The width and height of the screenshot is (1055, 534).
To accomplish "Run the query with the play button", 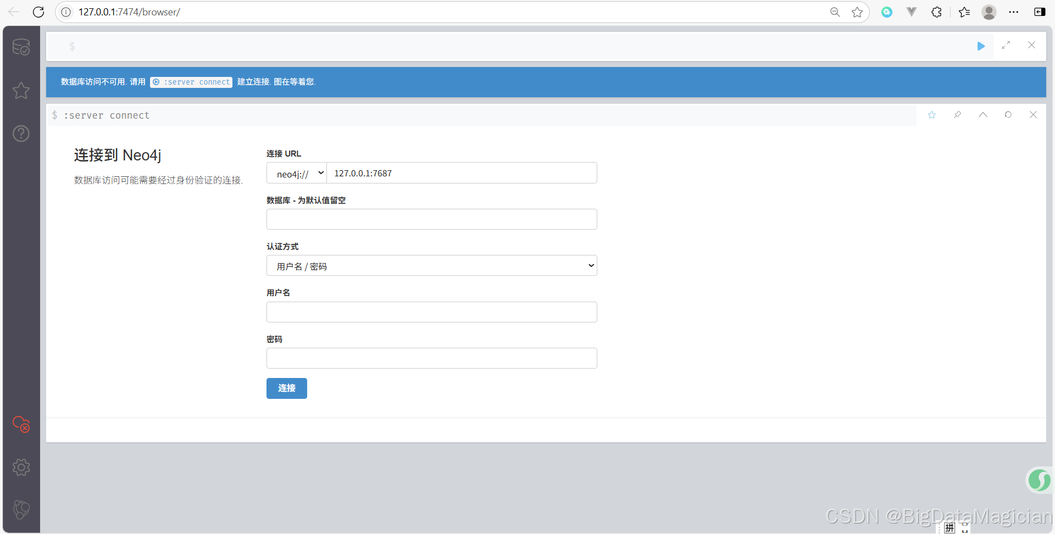I will coord(981,46).
